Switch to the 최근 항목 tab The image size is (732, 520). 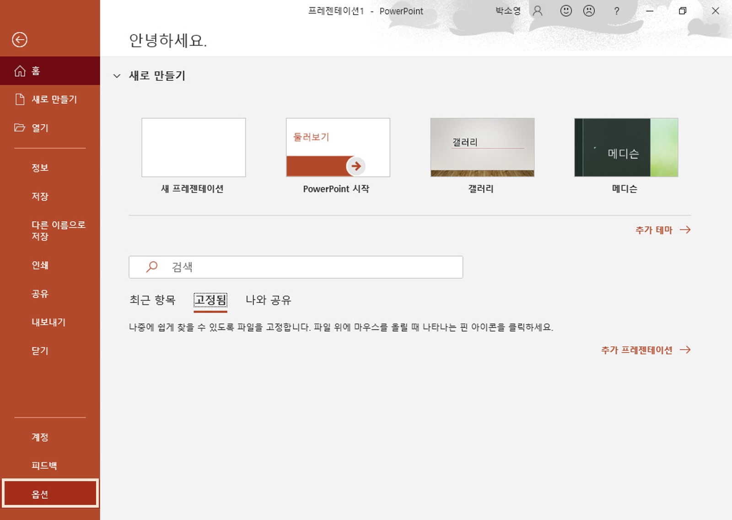[152, 300]
